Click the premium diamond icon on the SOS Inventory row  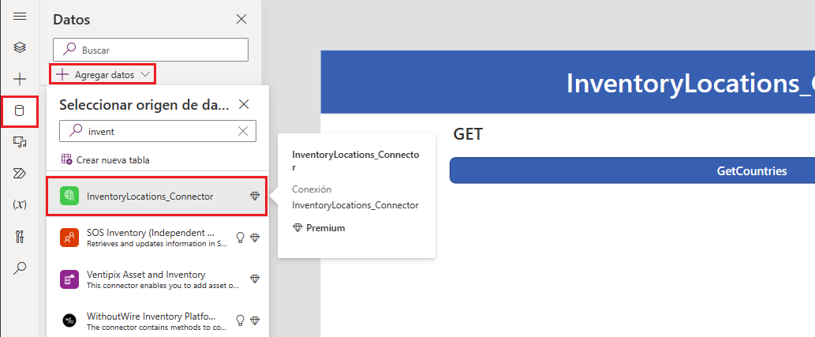tap(255, 237)
